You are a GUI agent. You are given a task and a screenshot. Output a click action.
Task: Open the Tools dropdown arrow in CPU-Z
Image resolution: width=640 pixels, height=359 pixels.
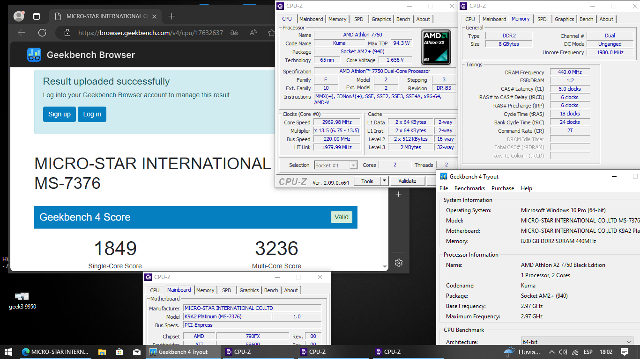click(x=384, y=181)
